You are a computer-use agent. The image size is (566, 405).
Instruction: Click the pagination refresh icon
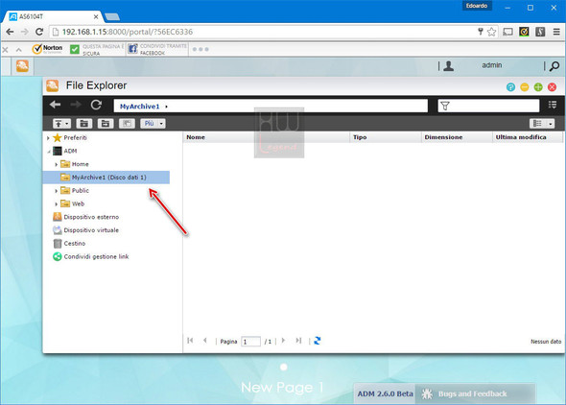click(x=318, y=341)
